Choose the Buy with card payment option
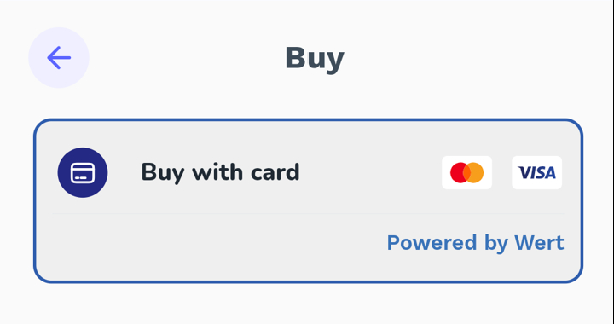 coord(308,172)
